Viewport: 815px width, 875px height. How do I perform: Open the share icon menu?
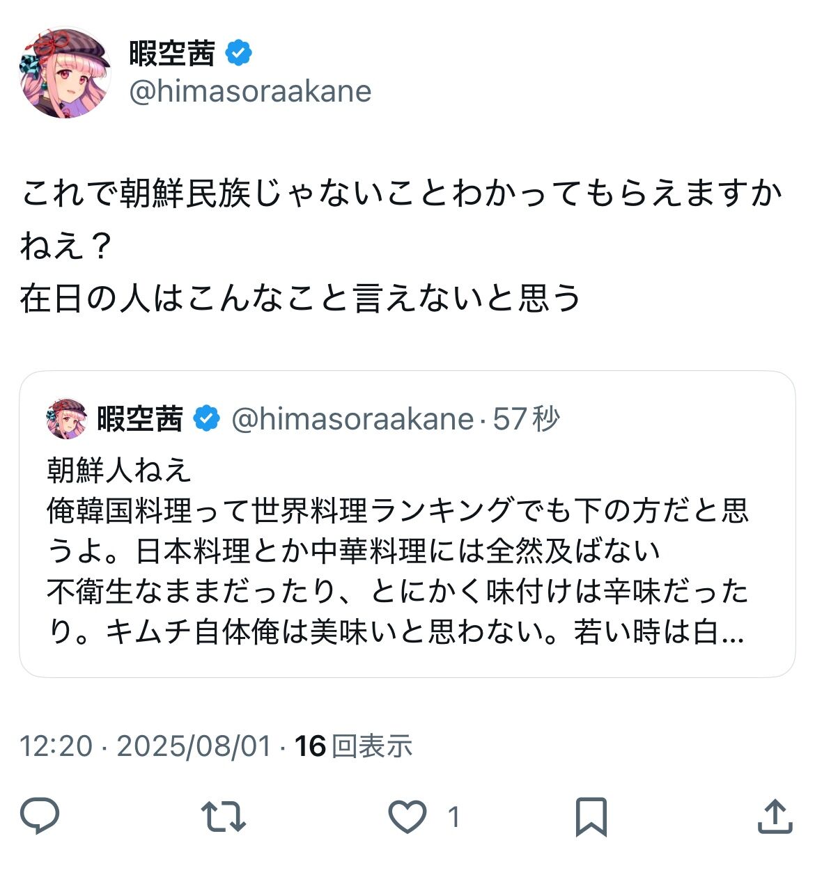(775, 816)
